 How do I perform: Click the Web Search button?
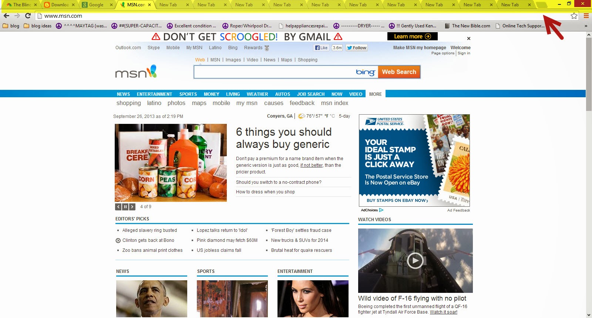pyautogui.click(x=399, y=72)
